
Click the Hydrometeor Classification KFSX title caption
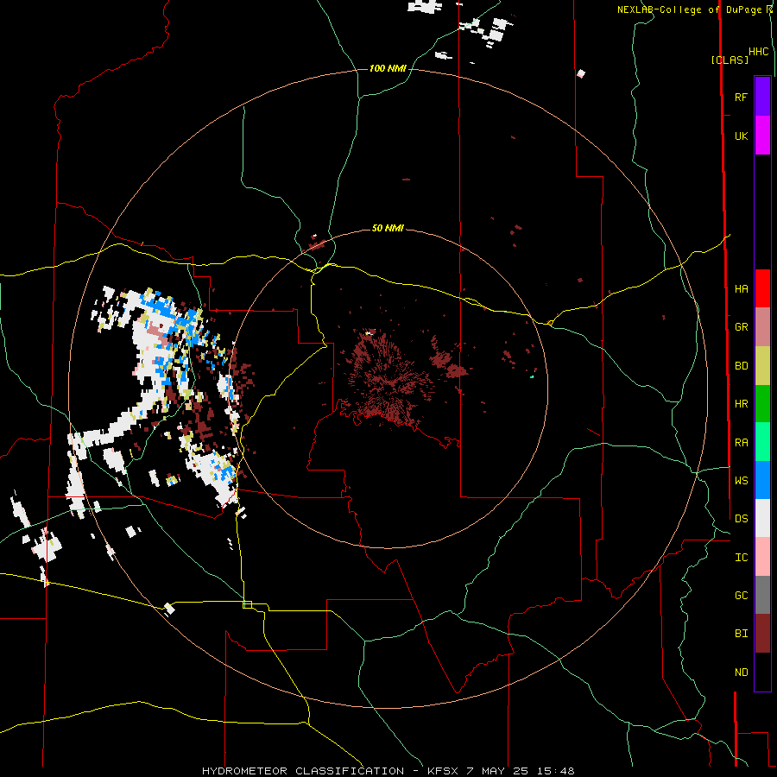(x=388, y=771)
